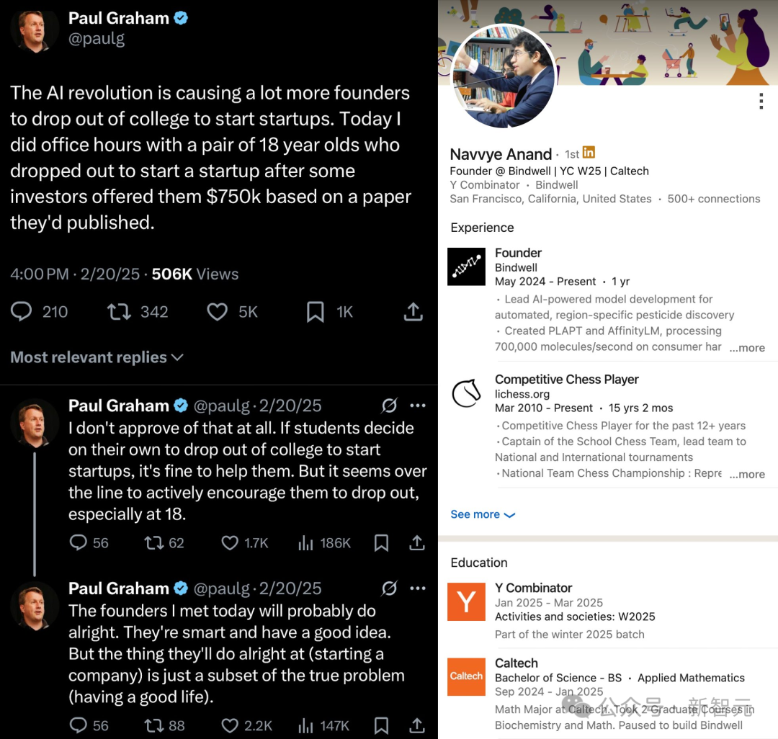Retweet the second reply with 88 reposts
Image resolution: width=778 pixels, height=739 pixels.
(x=154, y=725)
